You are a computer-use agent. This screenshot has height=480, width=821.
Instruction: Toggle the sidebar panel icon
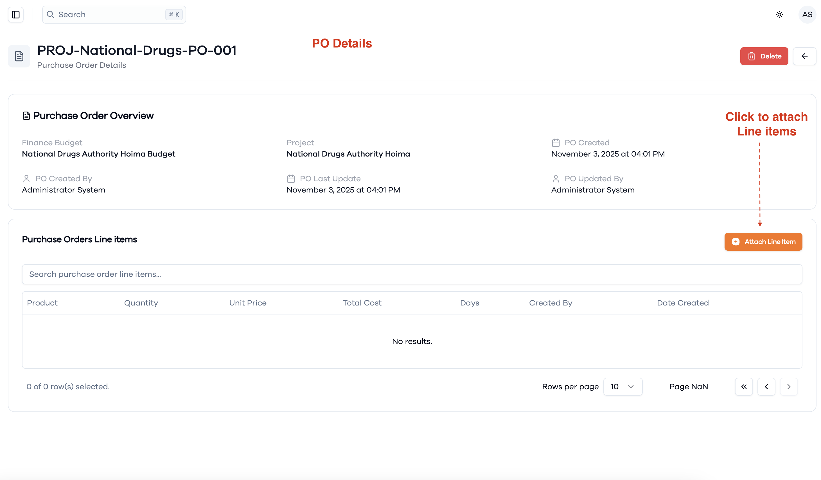pyautogui.click(x=16, y=15)
